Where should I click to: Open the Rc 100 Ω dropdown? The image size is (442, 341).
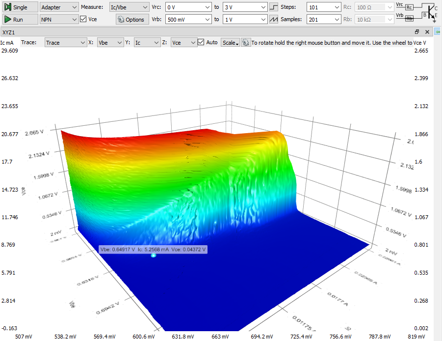tap(374, 7)
